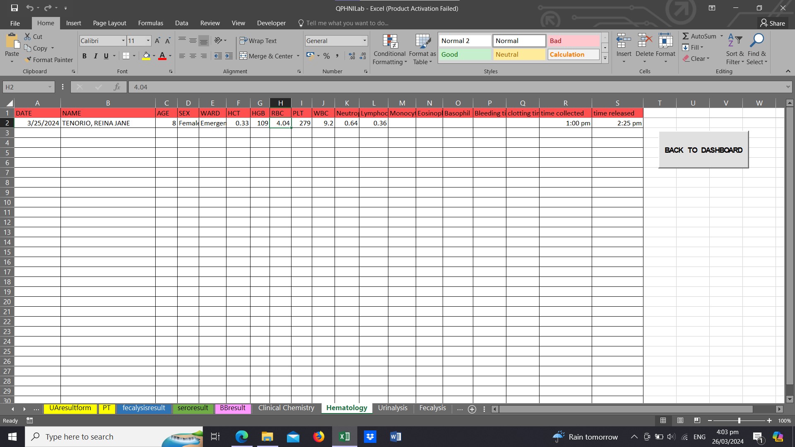This screenshot has height=447, width=795.
Task: Toggle Bold formatting
Action: (84, 56)
